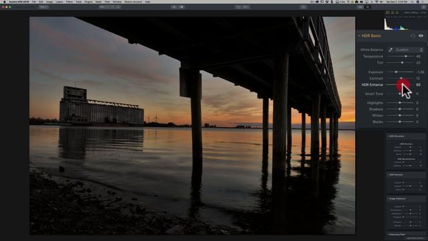
Task: Open the Skylum Account menu
Action: pos(133,1)
